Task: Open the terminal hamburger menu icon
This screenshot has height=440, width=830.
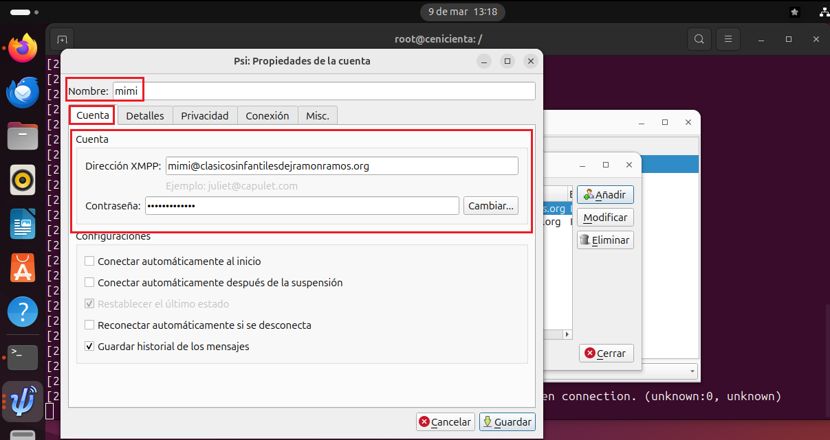Action: [x=728, y=39]
